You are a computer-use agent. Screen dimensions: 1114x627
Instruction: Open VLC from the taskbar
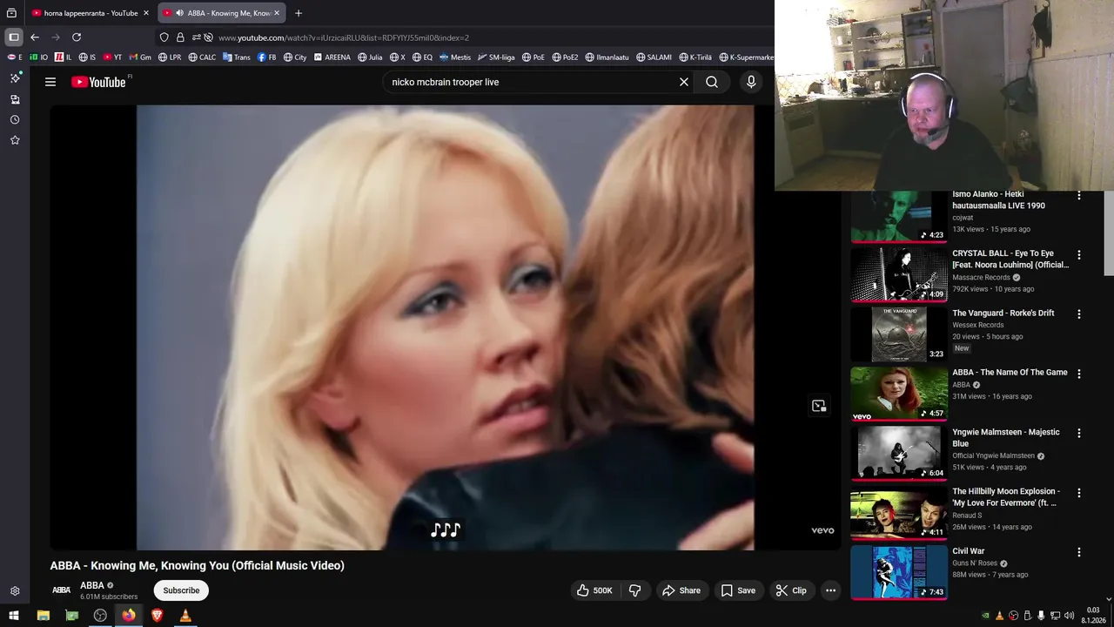pos(185,616)
